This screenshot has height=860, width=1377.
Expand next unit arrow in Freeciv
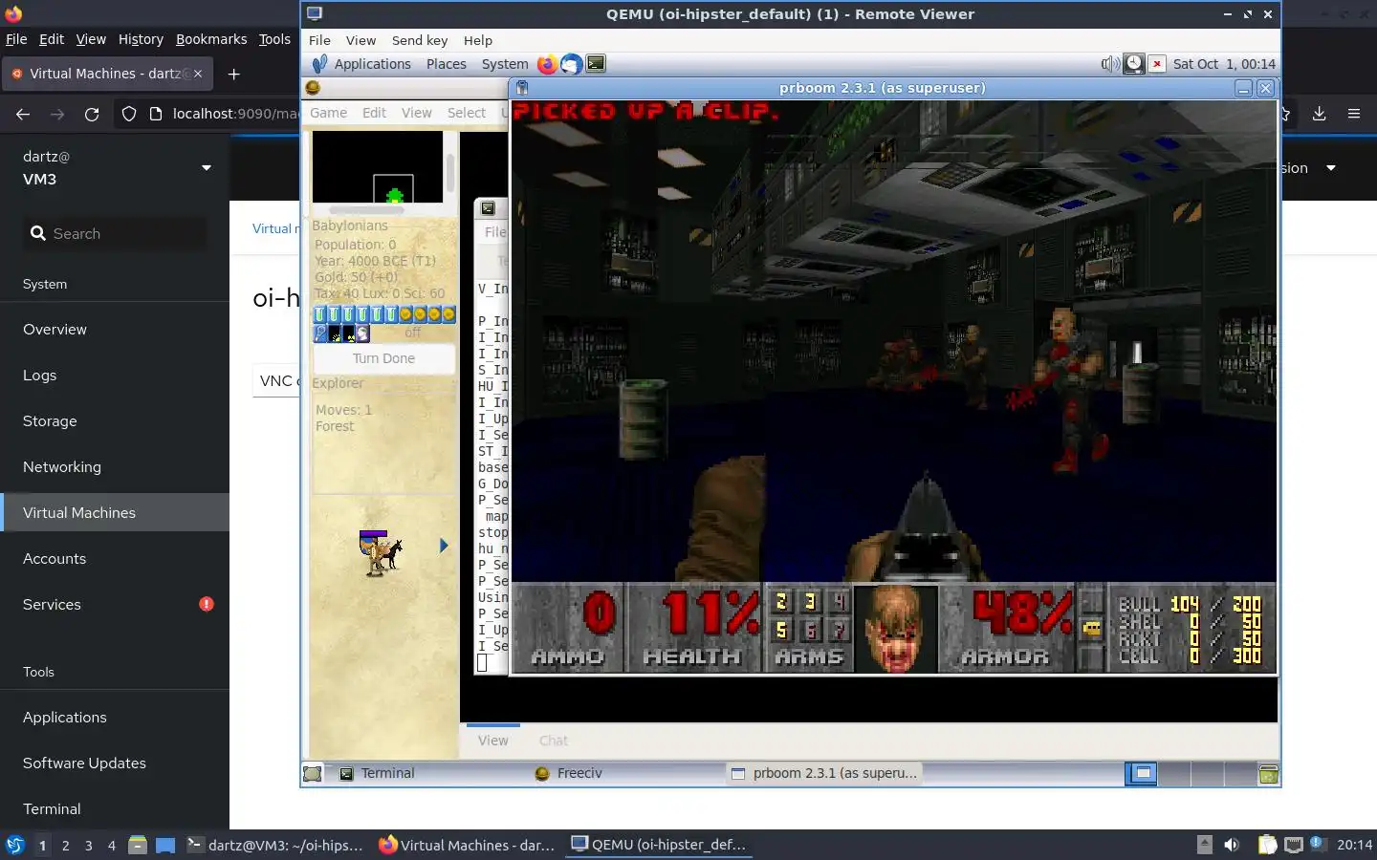(x=443, y=546)
